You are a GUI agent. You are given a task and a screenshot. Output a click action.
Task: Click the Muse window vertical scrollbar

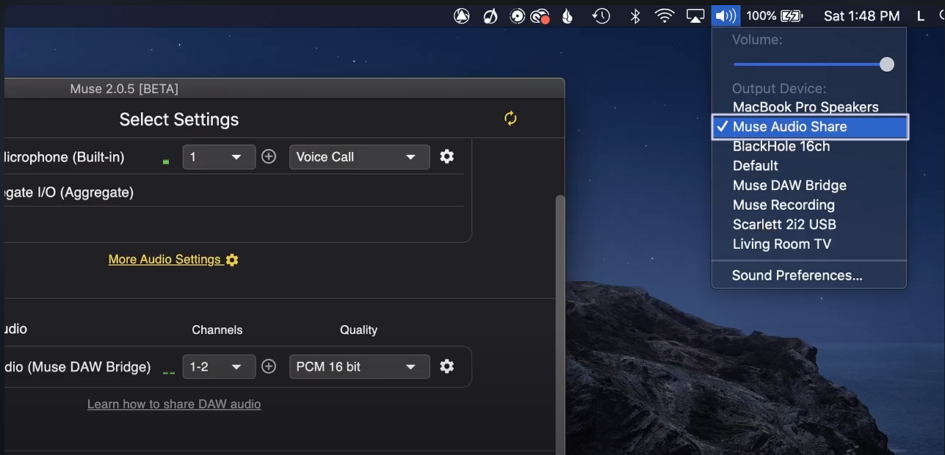[561, 323]
